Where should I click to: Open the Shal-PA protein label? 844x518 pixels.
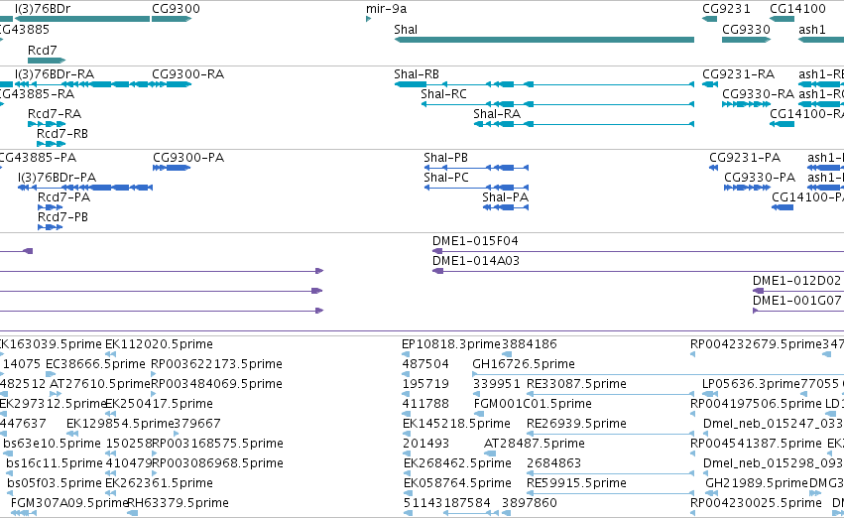(506, 197)
